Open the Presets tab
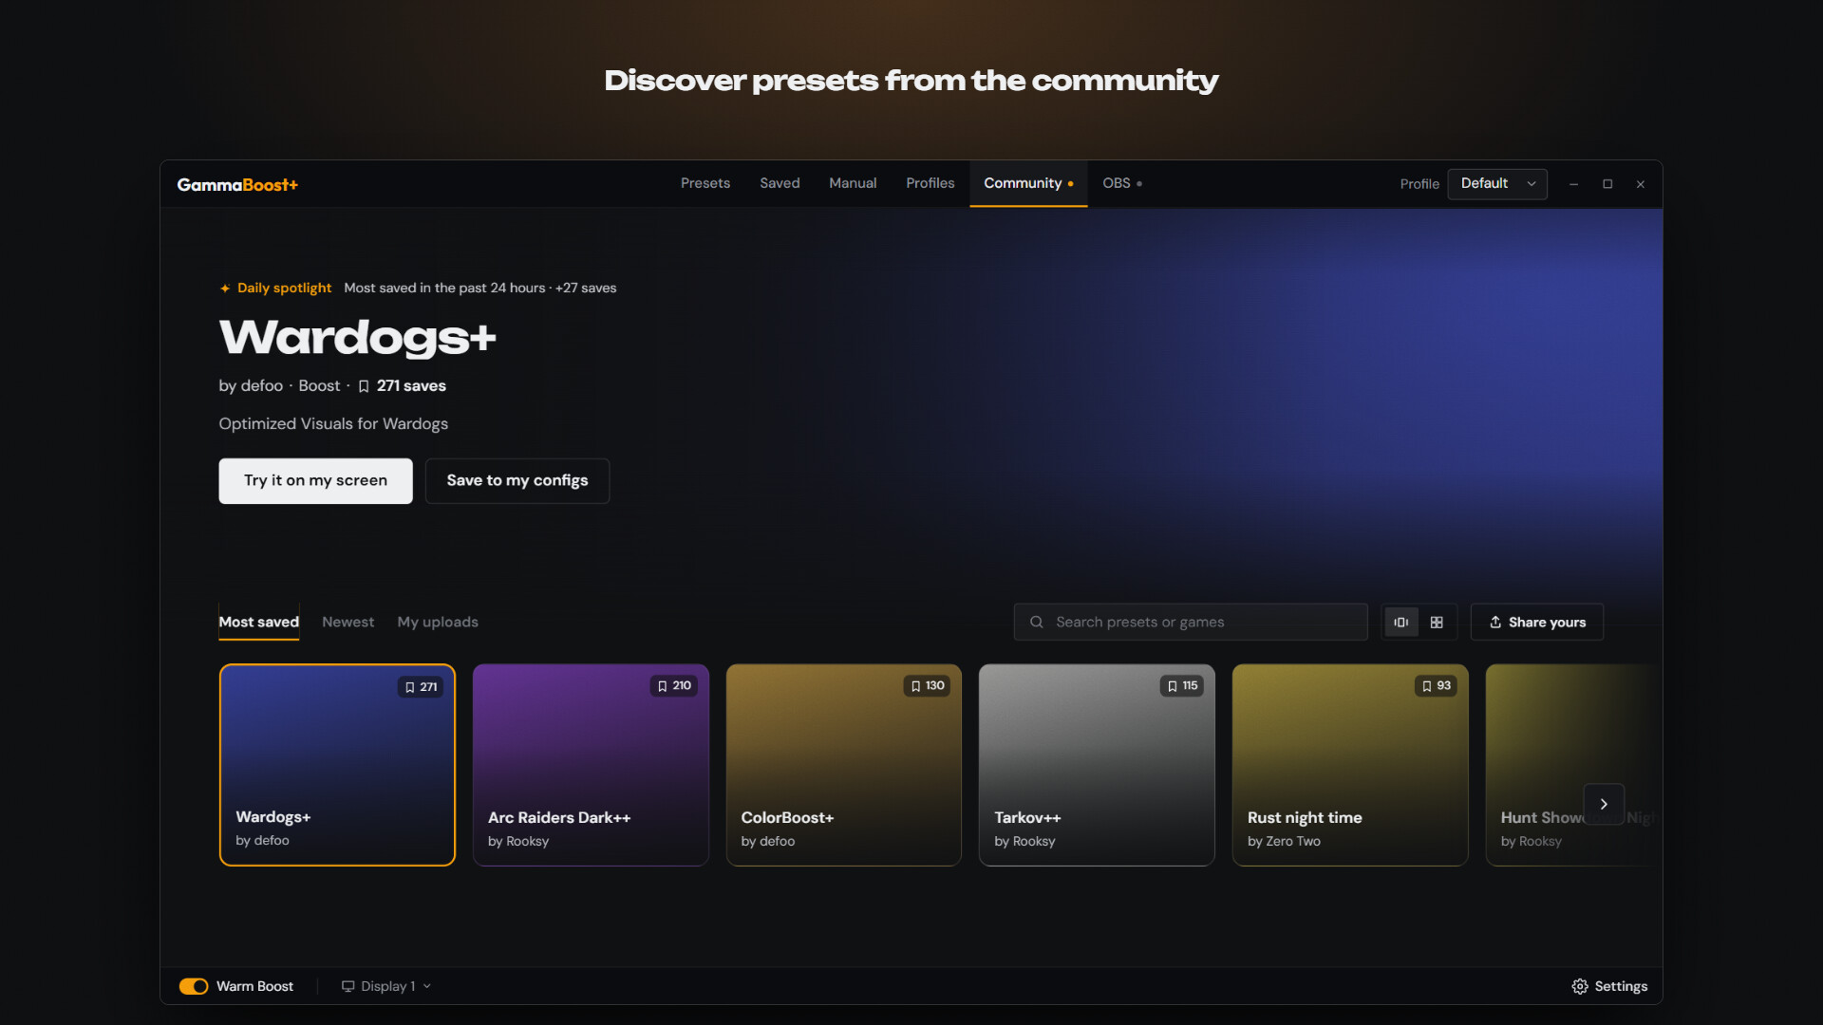1823x1025 pixels. pyautogui.click(x=705, y=183)
